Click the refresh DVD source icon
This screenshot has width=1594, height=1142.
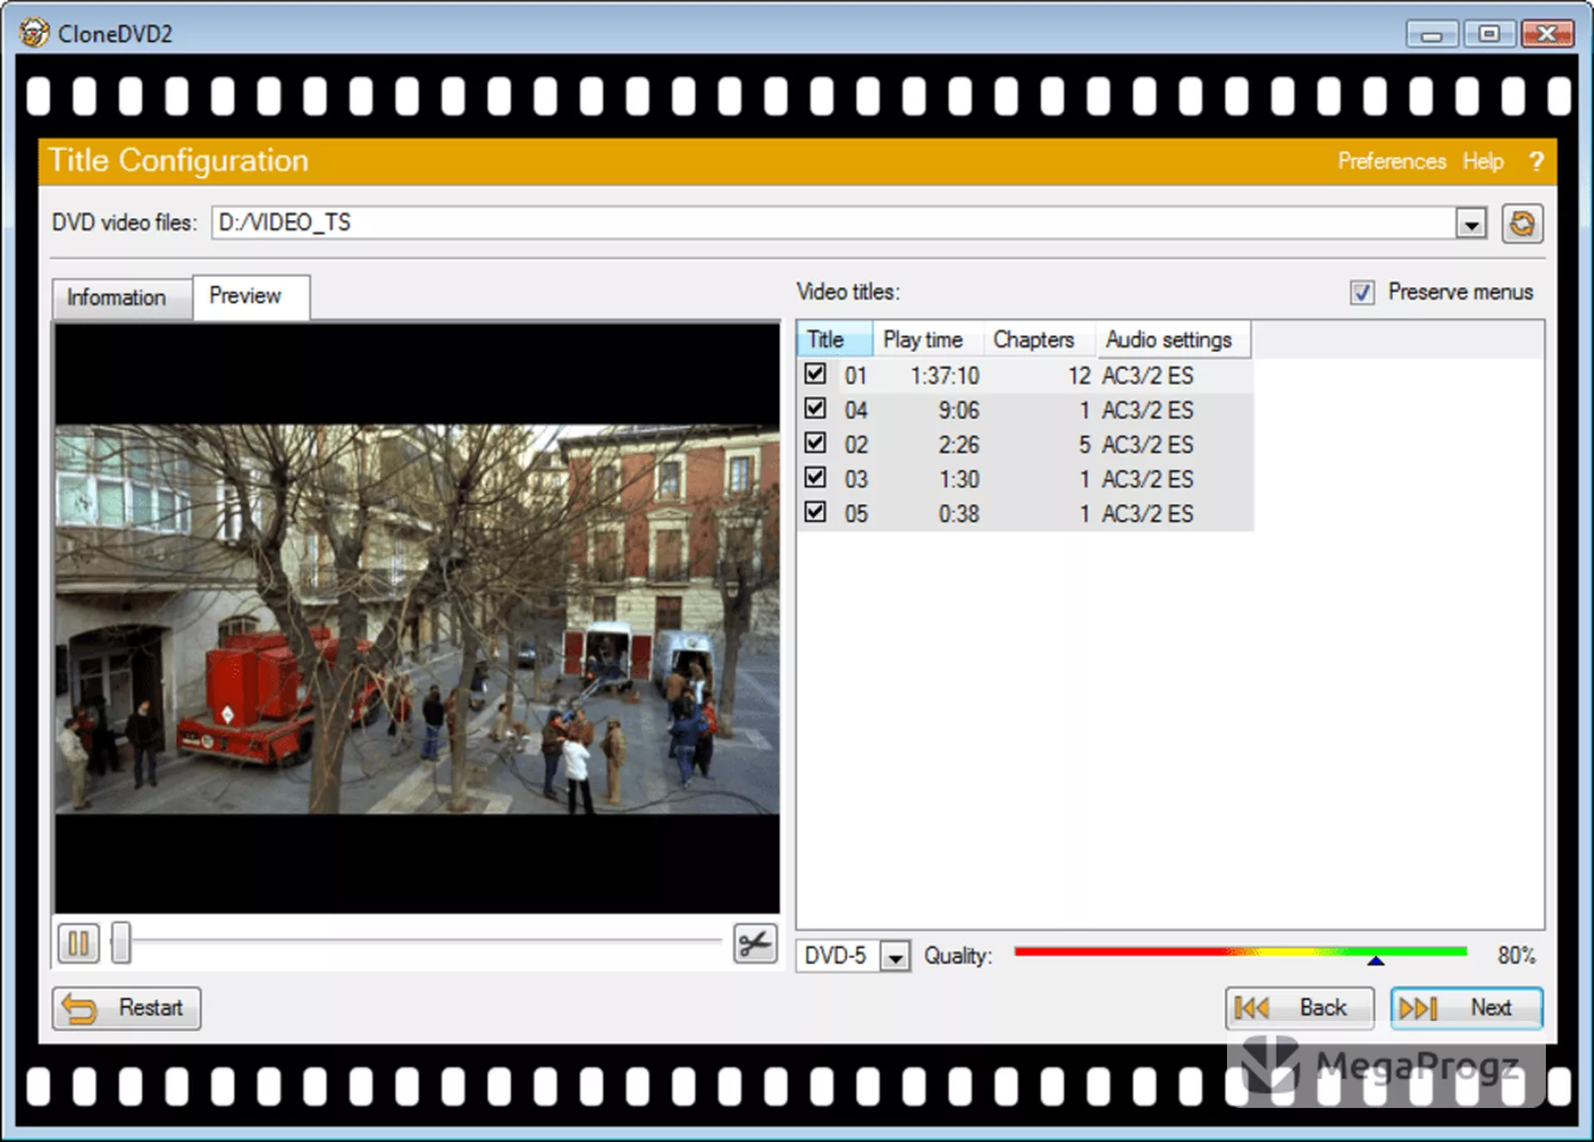point(1522,223)
